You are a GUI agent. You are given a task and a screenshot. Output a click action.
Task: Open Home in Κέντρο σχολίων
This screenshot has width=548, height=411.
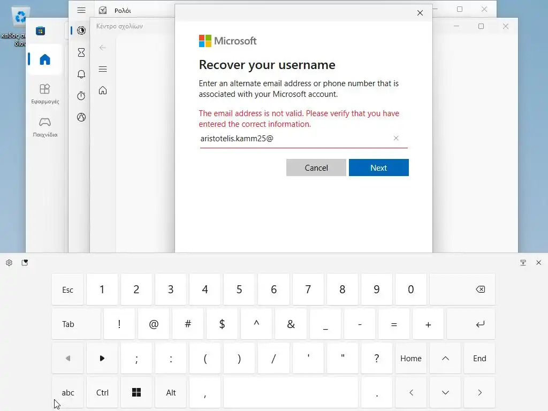102,90
